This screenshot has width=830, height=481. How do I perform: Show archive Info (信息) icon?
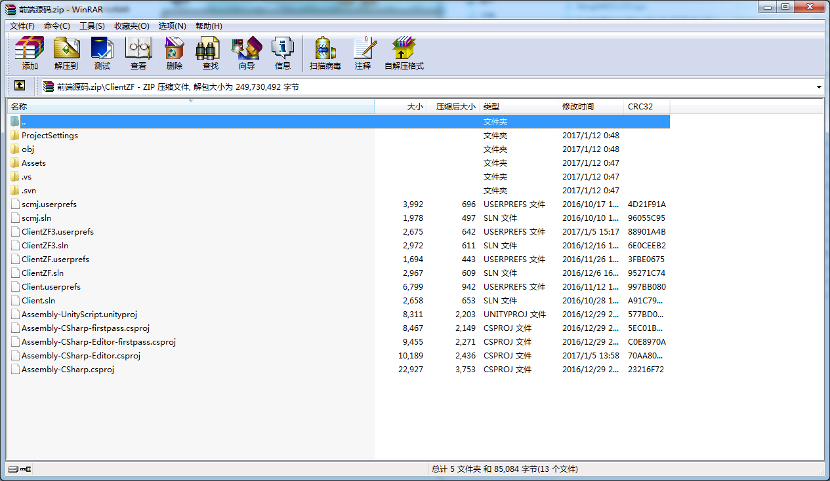coord(283,53)
